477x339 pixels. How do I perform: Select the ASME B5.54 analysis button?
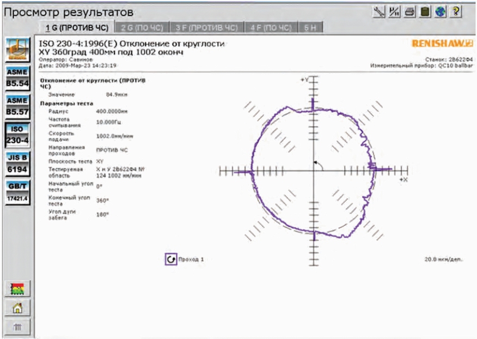[17, 78]
